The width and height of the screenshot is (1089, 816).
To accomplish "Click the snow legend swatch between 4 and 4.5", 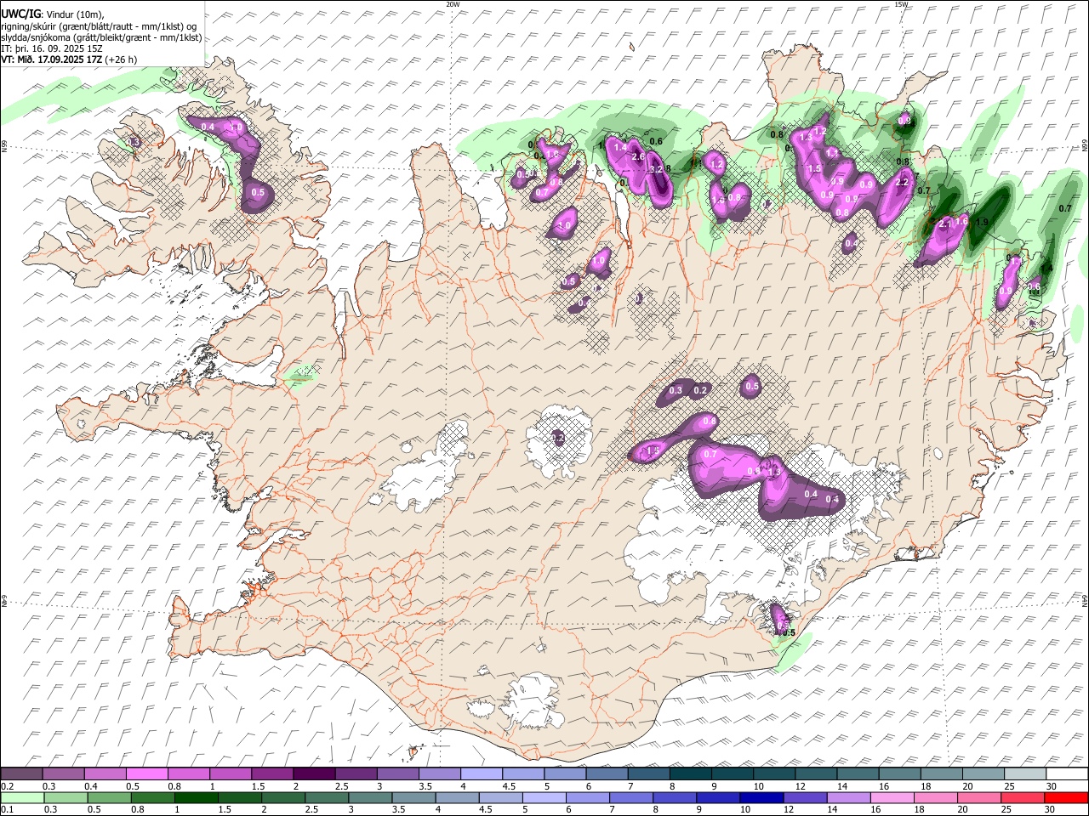I will point(482,774).
